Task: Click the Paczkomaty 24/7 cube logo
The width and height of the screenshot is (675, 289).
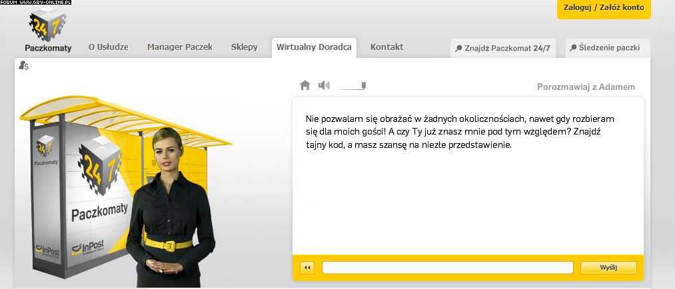Action: tap(48, 24)
